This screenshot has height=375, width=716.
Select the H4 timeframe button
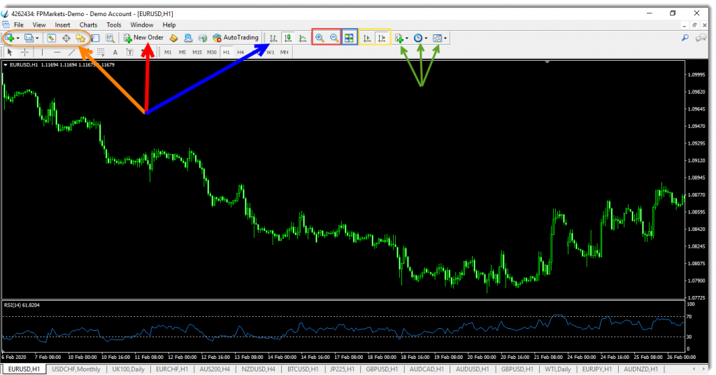240,52
